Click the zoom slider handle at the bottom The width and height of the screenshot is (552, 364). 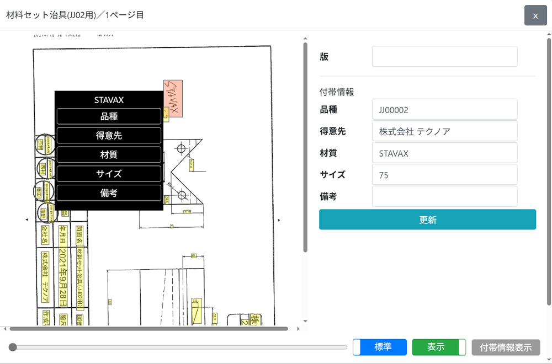[13, 347]
